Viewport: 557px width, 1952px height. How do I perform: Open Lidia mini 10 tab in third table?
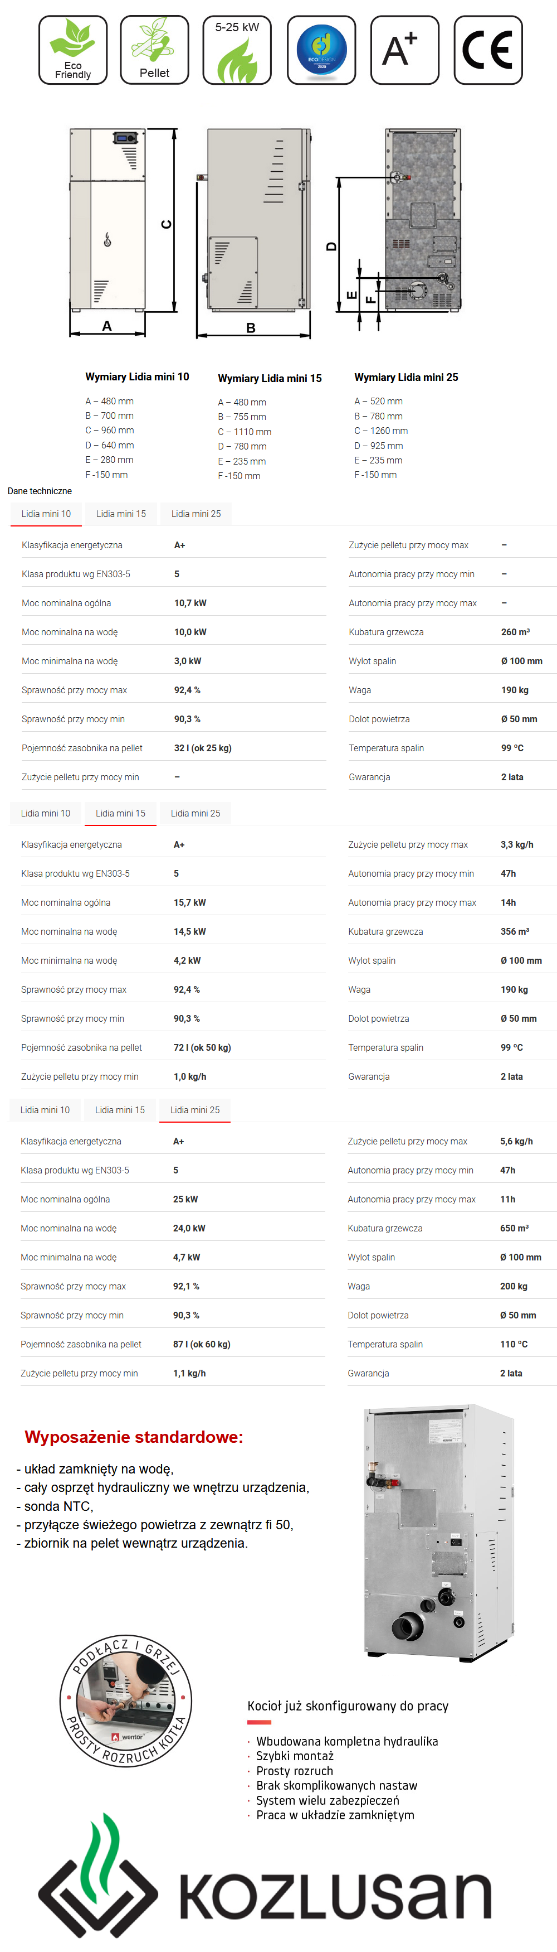click(45, 1110)
